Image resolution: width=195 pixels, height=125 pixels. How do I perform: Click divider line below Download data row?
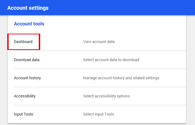100,69
